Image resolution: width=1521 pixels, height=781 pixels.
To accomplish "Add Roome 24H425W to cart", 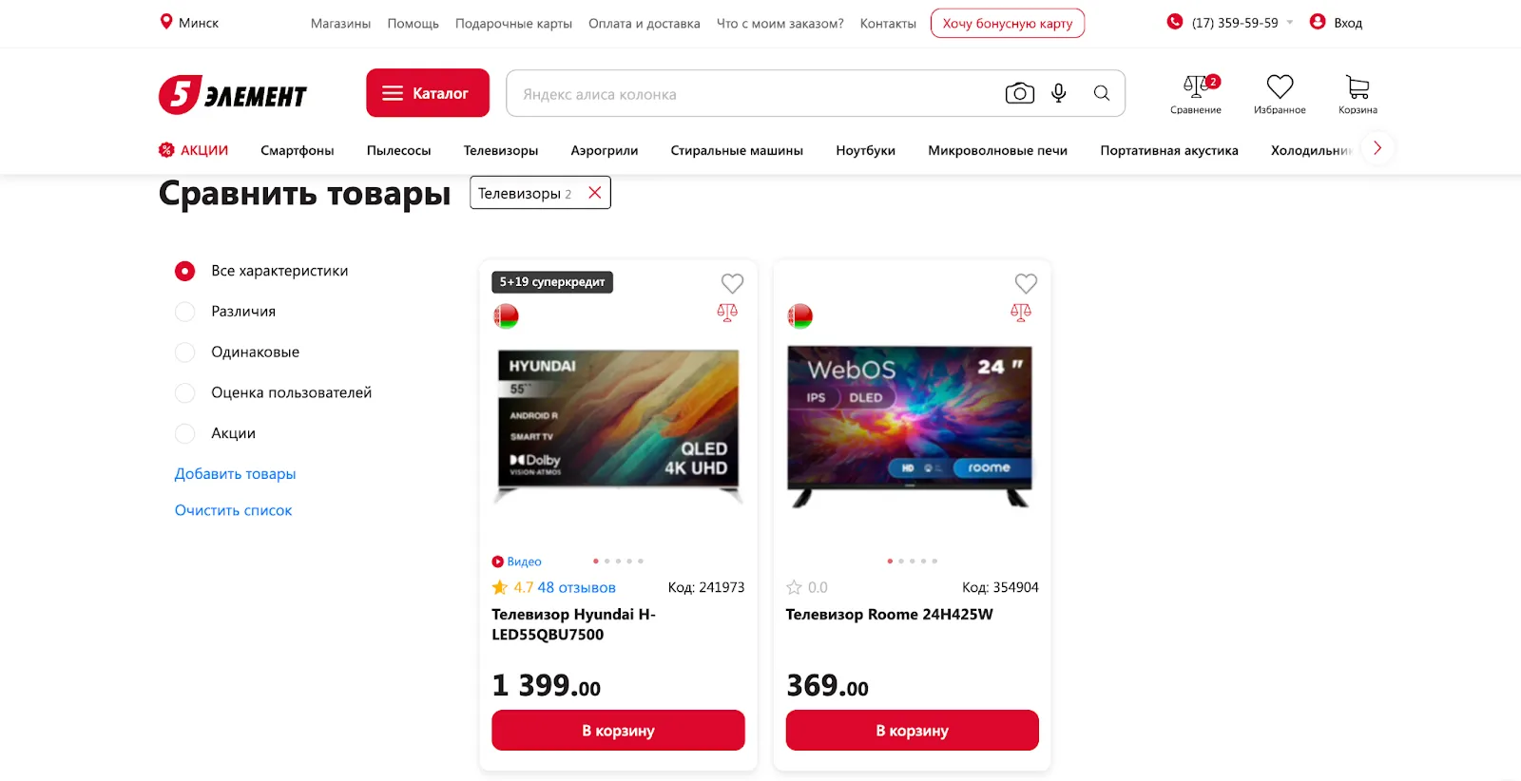I will click(x=912, y=731).
